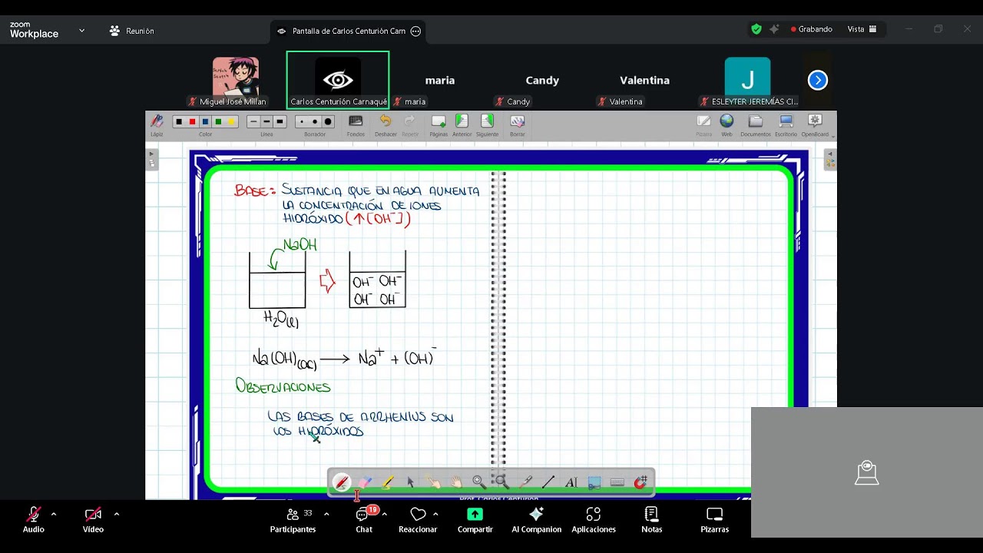Open the Chat panel

click(364, 519)
